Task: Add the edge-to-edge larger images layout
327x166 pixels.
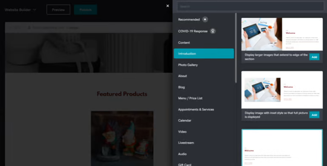Action: [314, 57]
